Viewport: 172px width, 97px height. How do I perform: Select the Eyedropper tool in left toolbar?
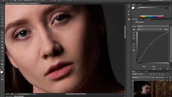(x=2, y=23)
